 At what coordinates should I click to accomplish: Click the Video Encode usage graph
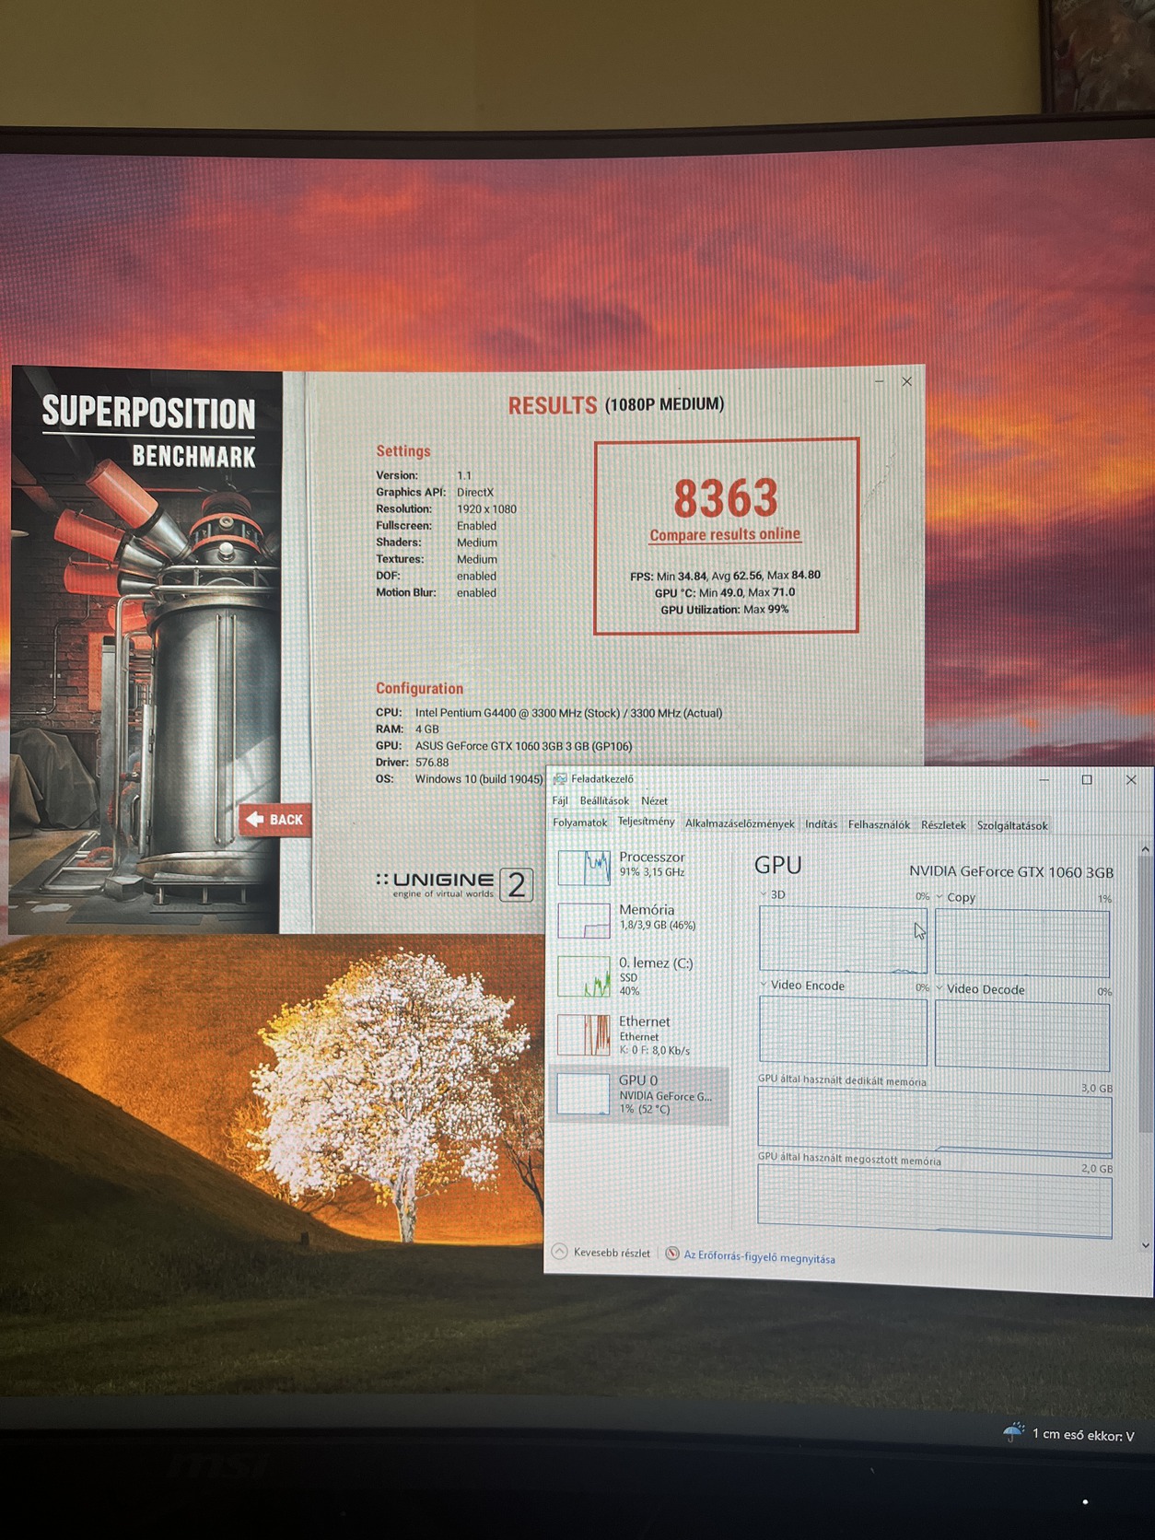point(843,1031)
